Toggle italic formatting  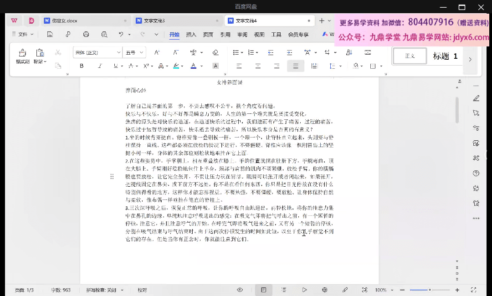coord(100,66)
